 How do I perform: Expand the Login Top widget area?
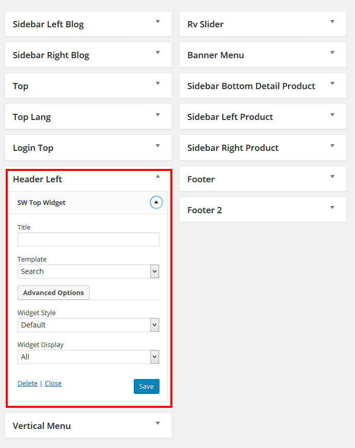[88, 148]
